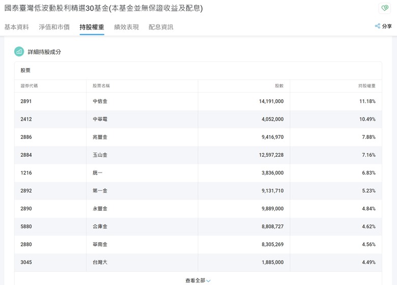This screenshot has height=285, width=397.
Task: Click share count 14,191,000
Action: (271, 101)
